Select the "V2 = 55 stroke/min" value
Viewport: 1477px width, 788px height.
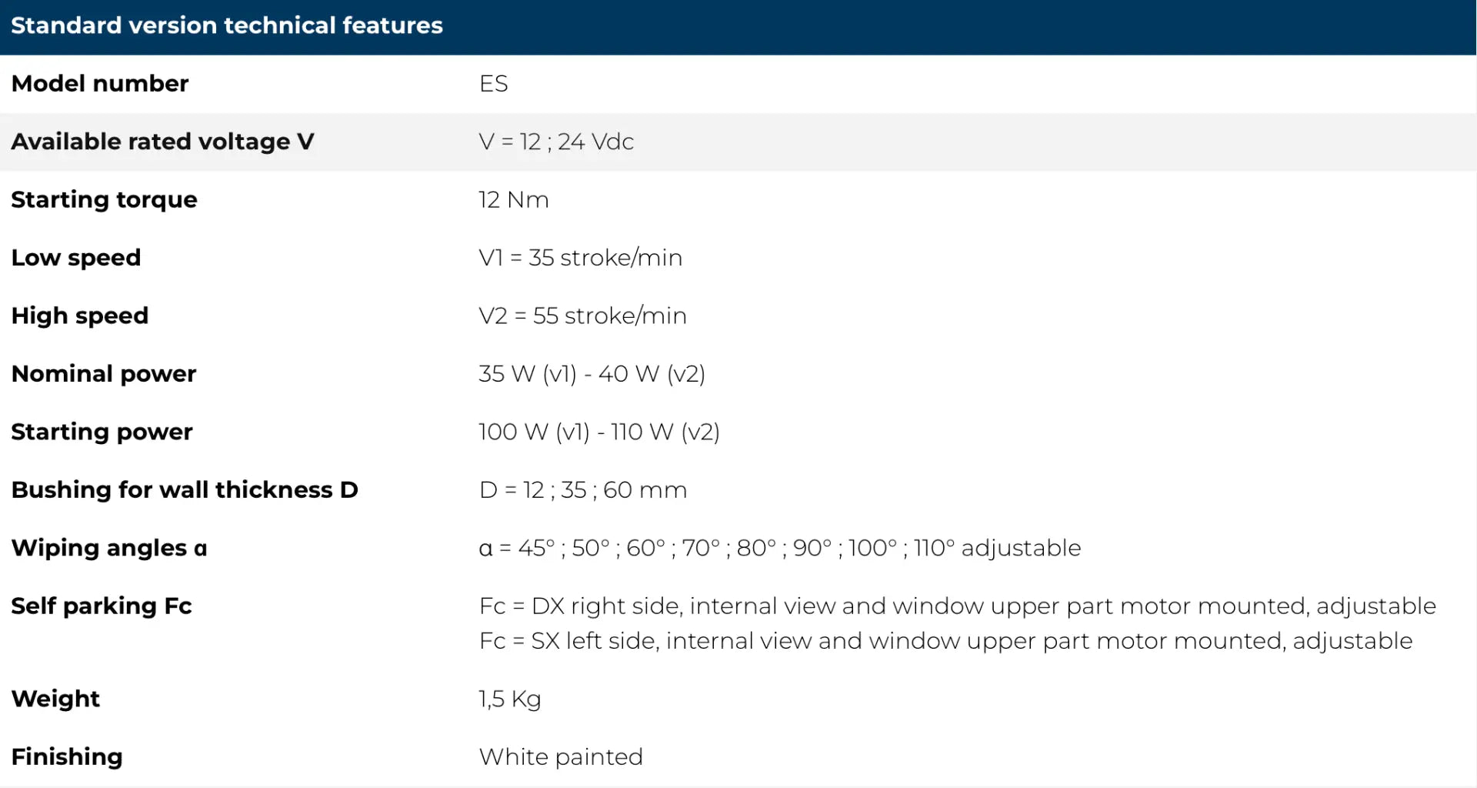click(x=582, y=316)
